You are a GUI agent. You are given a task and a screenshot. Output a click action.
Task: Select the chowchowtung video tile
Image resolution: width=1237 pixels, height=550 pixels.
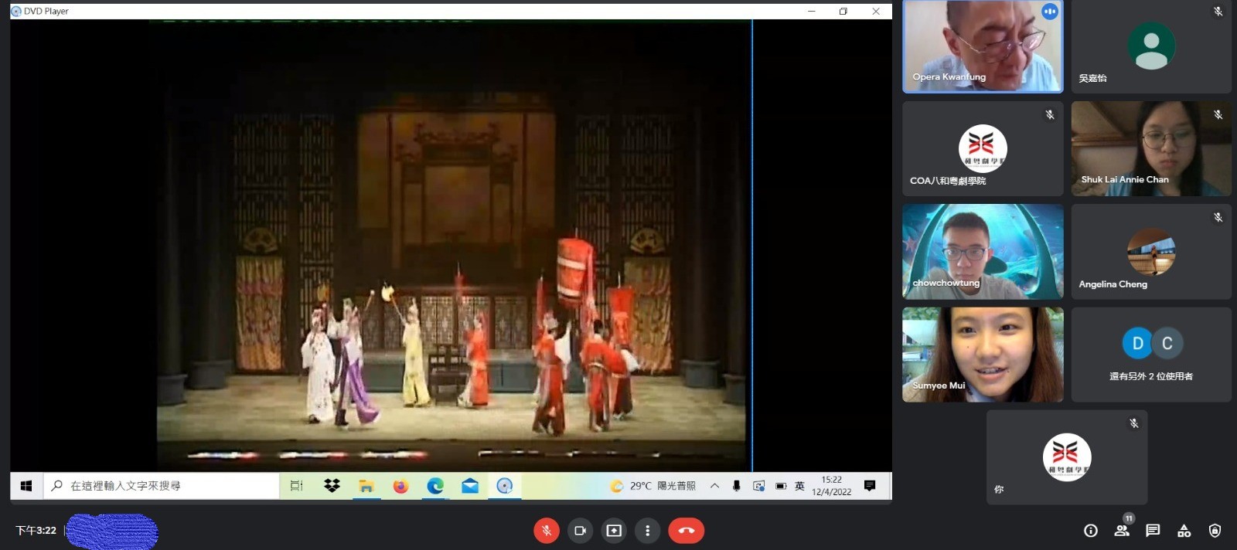point(983,252)
